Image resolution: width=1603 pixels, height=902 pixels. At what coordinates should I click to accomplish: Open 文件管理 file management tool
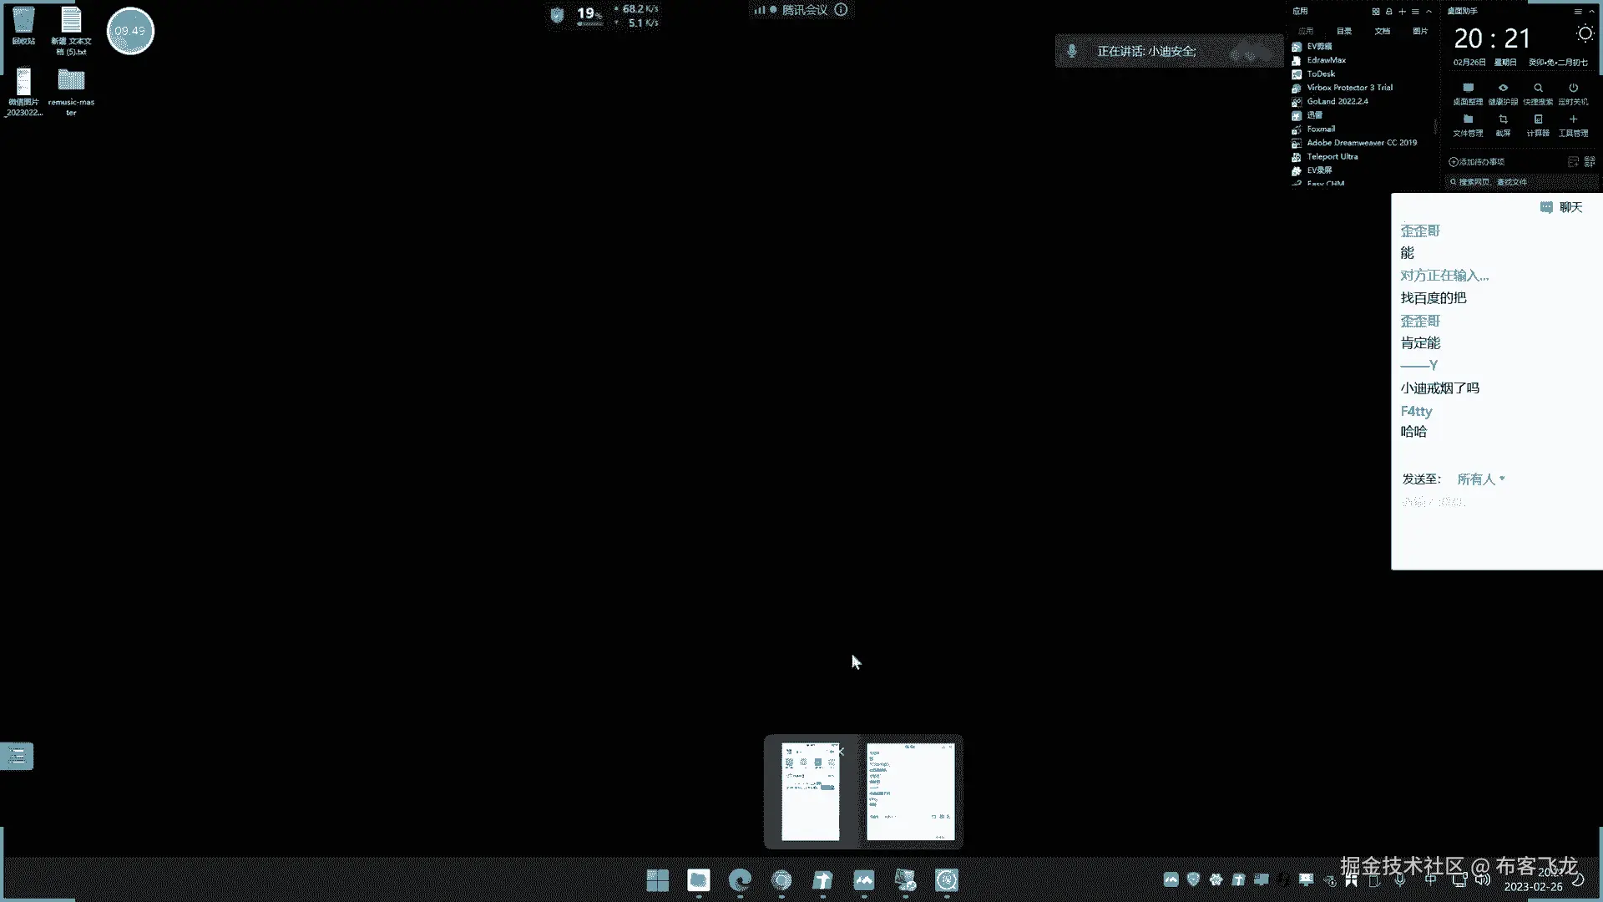(x=1468, y=120)
